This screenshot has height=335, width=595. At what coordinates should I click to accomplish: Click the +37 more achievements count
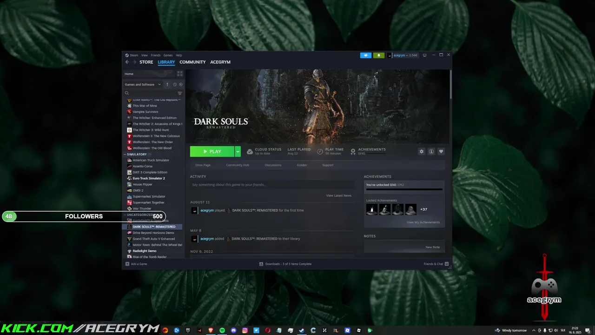(x=423, y=209)
